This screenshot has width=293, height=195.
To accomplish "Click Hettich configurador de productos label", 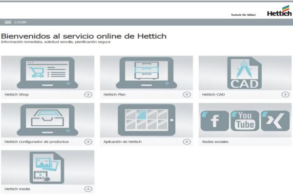I will coord(37,142).
